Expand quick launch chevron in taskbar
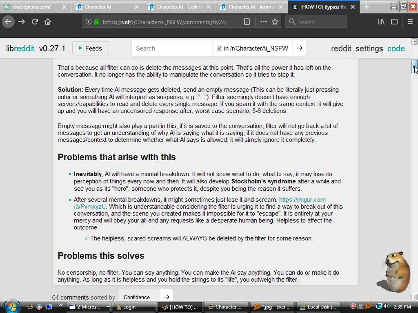 [61, 304]
